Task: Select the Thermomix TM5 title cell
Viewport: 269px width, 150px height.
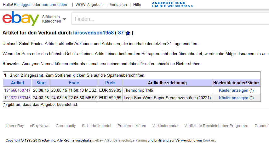Action: (167, 90)
